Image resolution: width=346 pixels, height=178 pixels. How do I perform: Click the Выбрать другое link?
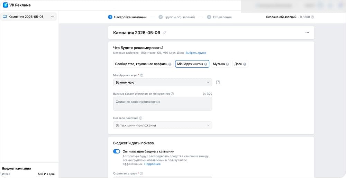tap(196, 53)
